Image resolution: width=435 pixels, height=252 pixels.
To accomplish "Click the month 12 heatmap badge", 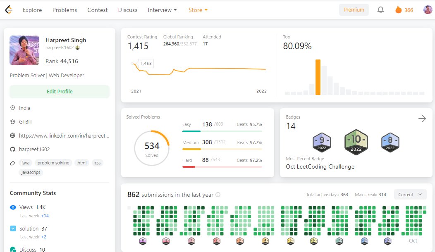I will [166, 241].
